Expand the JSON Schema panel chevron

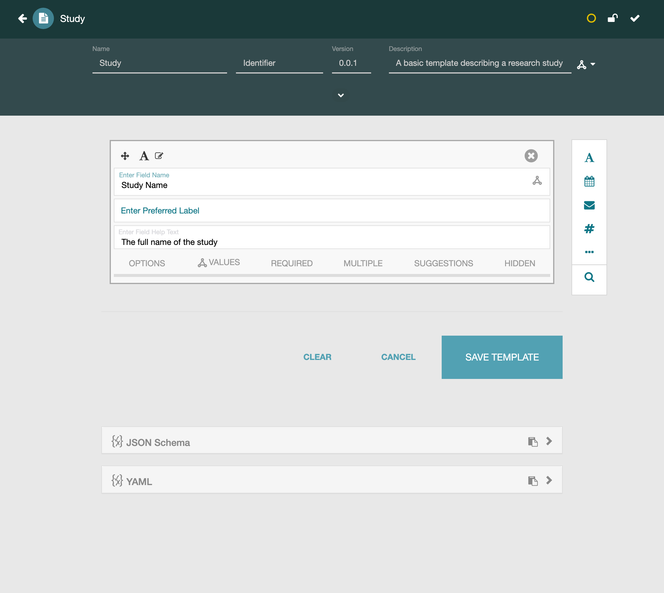(549, 441)
